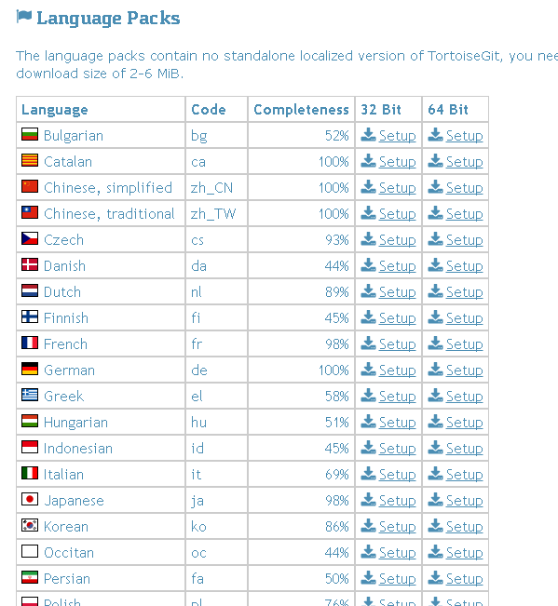The width and height of the screenshot is (558, 606).
Task: Download the French 32 Bit Setup
Action: pyautogui.click(x=397, y=344)
